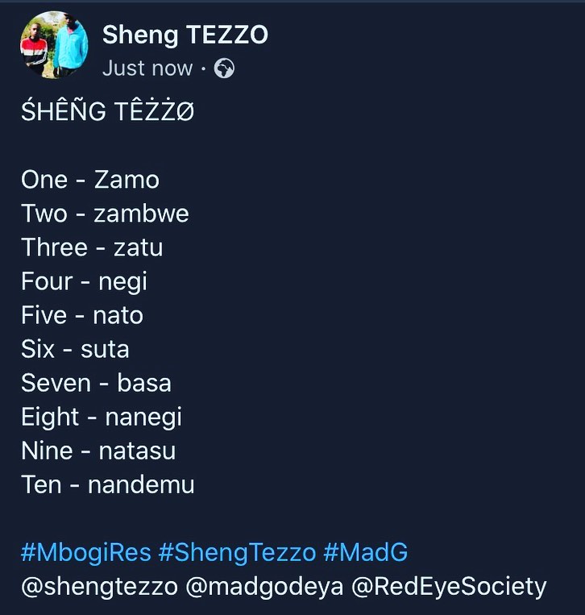Click the @RedEyeSociety mention

pos(449,586)
